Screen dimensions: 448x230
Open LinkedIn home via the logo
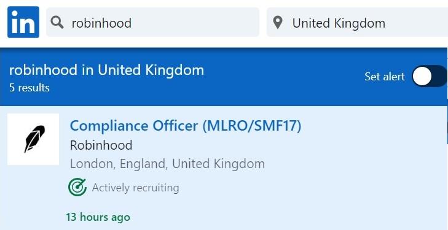coord(23,22)
